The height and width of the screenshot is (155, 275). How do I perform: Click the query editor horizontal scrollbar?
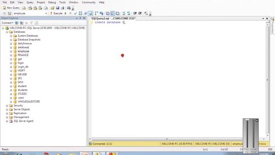click(x=167, y=139)
